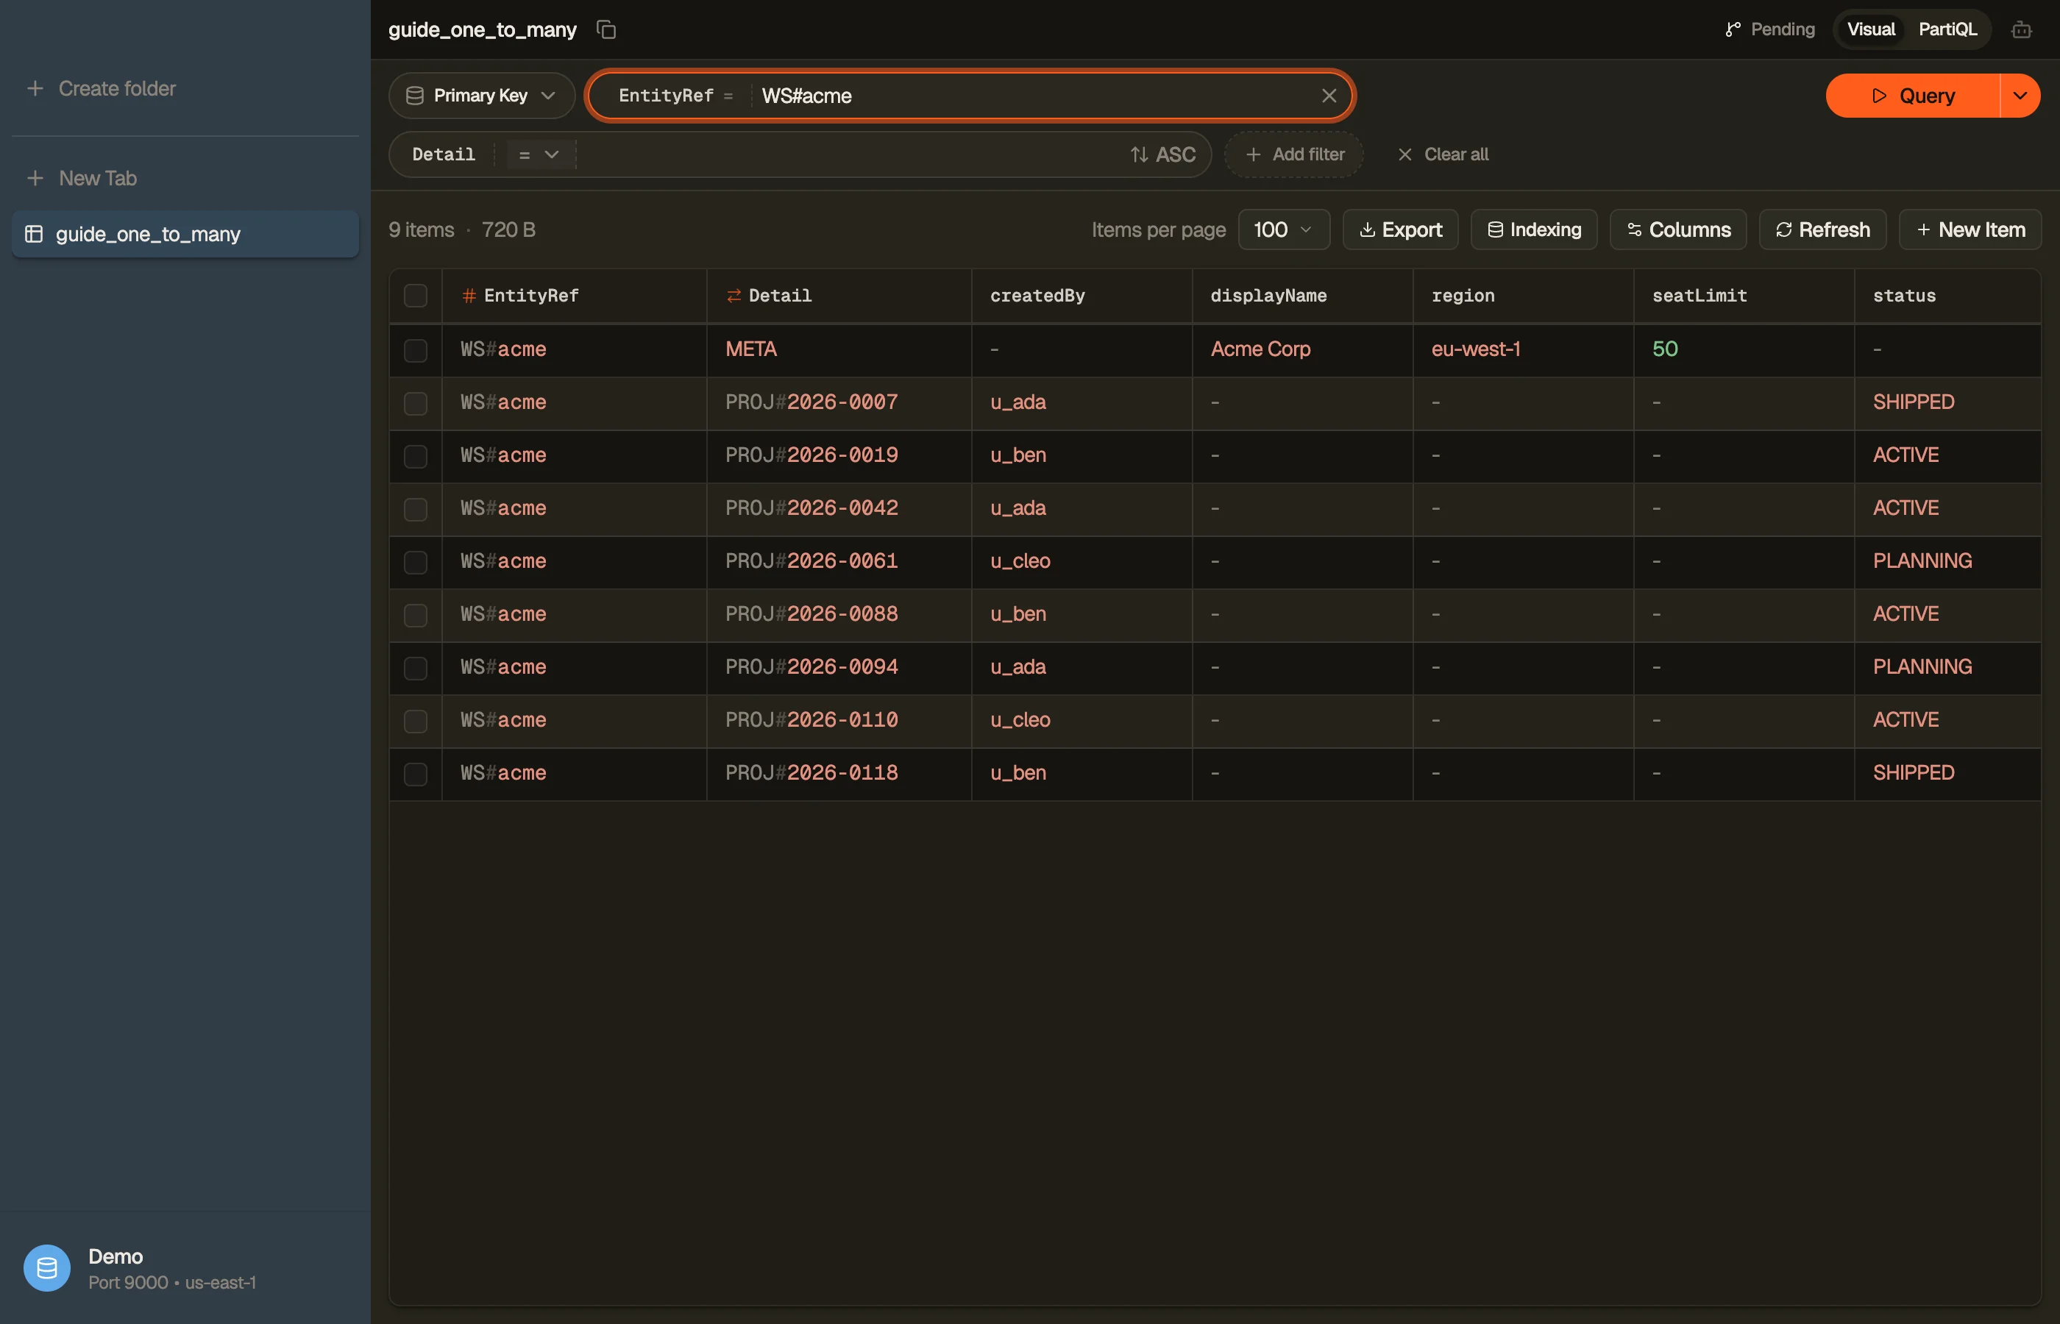Click the 9 items count text
Image resolution: width=2060 pixels, height=1324 pixels.
pyautogui.click(x=422, y=229)
